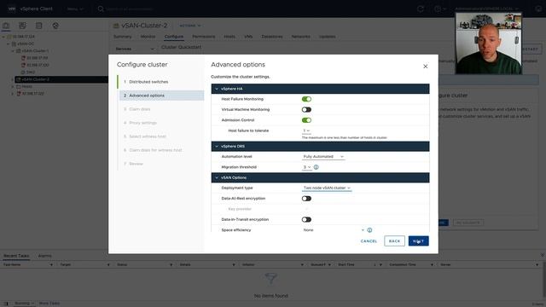Click the Back button
The image size is (546, 307).
point(394,240)
